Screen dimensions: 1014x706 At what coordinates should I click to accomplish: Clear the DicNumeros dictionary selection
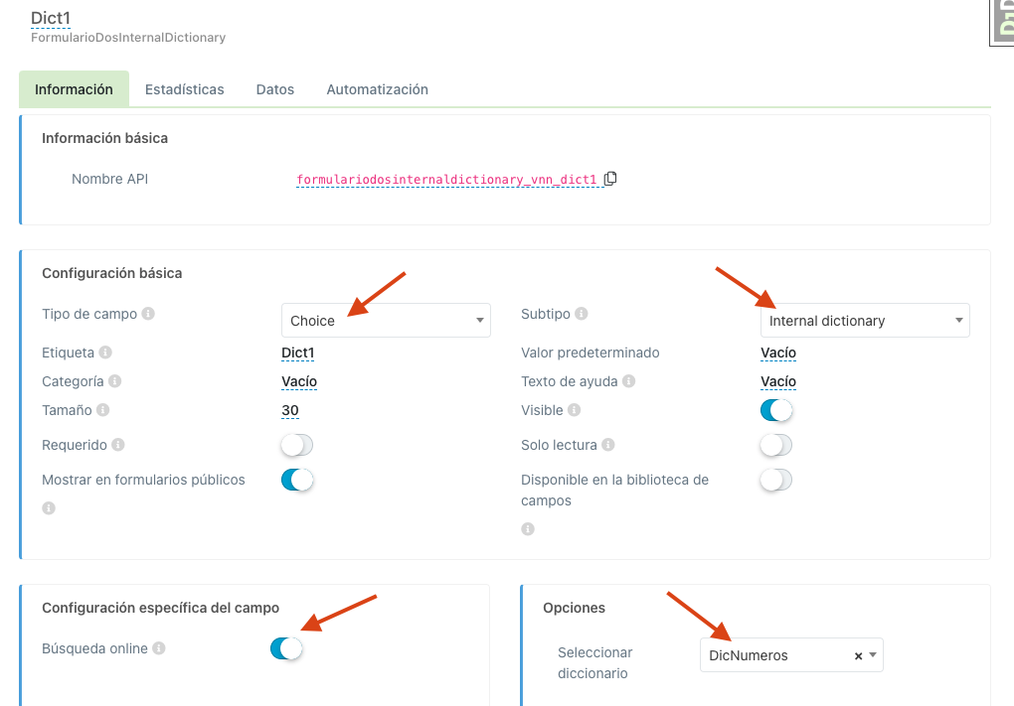tap(858, 655)
